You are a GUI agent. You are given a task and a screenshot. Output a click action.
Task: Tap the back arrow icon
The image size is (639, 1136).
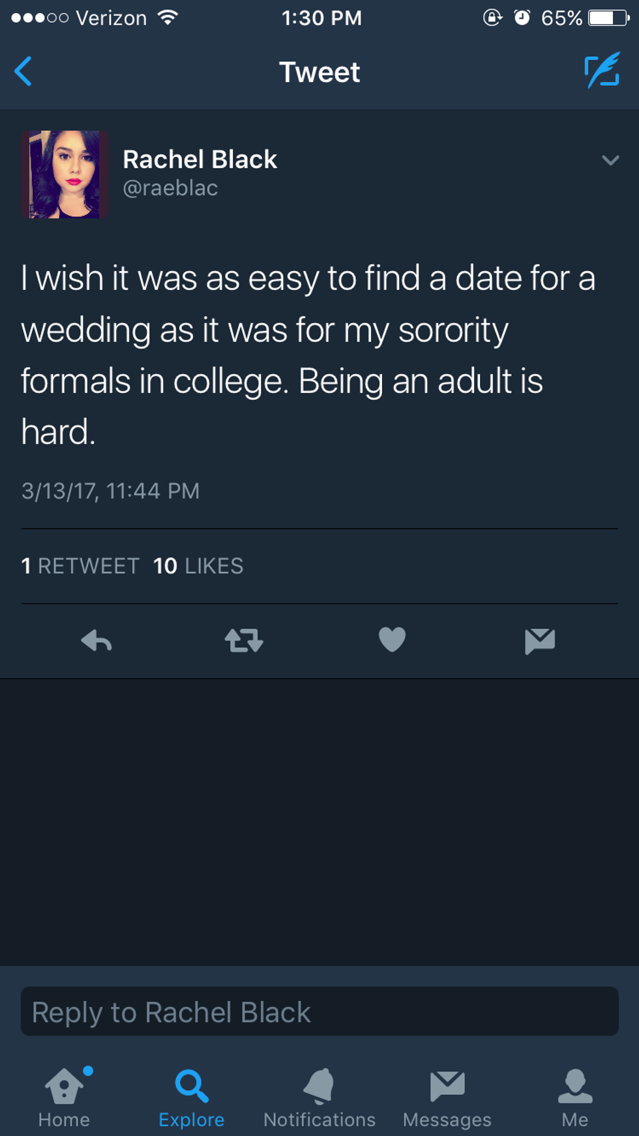23,72
